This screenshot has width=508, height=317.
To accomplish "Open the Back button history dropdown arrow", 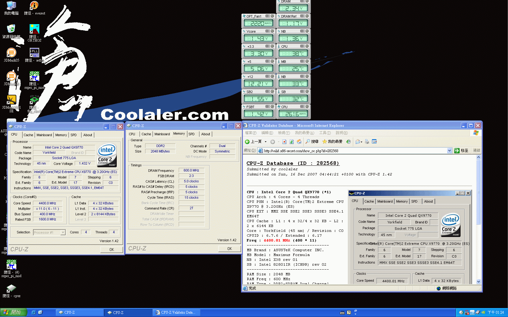I will click(x=265, y=142).
